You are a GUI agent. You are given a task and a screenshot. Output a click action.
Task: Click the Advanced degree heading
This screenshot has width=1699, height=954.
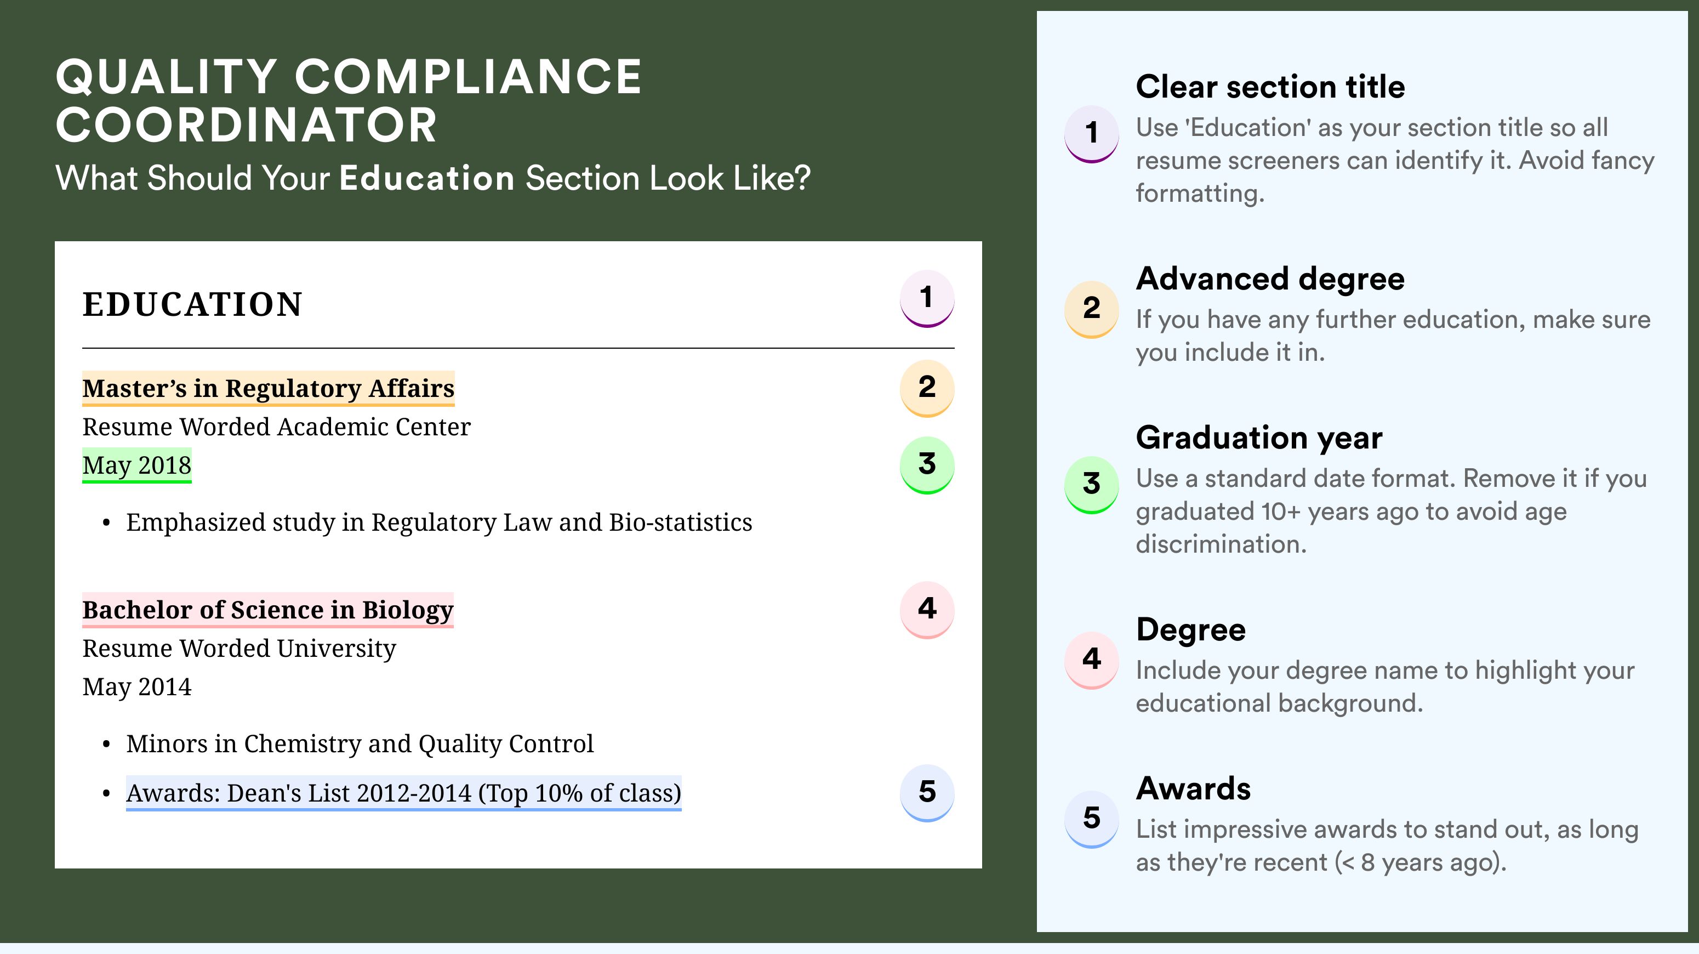coord(1270,279)
